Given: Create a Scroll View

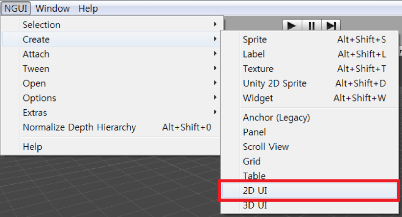Looking at the screenshot, I should (310, 147).
